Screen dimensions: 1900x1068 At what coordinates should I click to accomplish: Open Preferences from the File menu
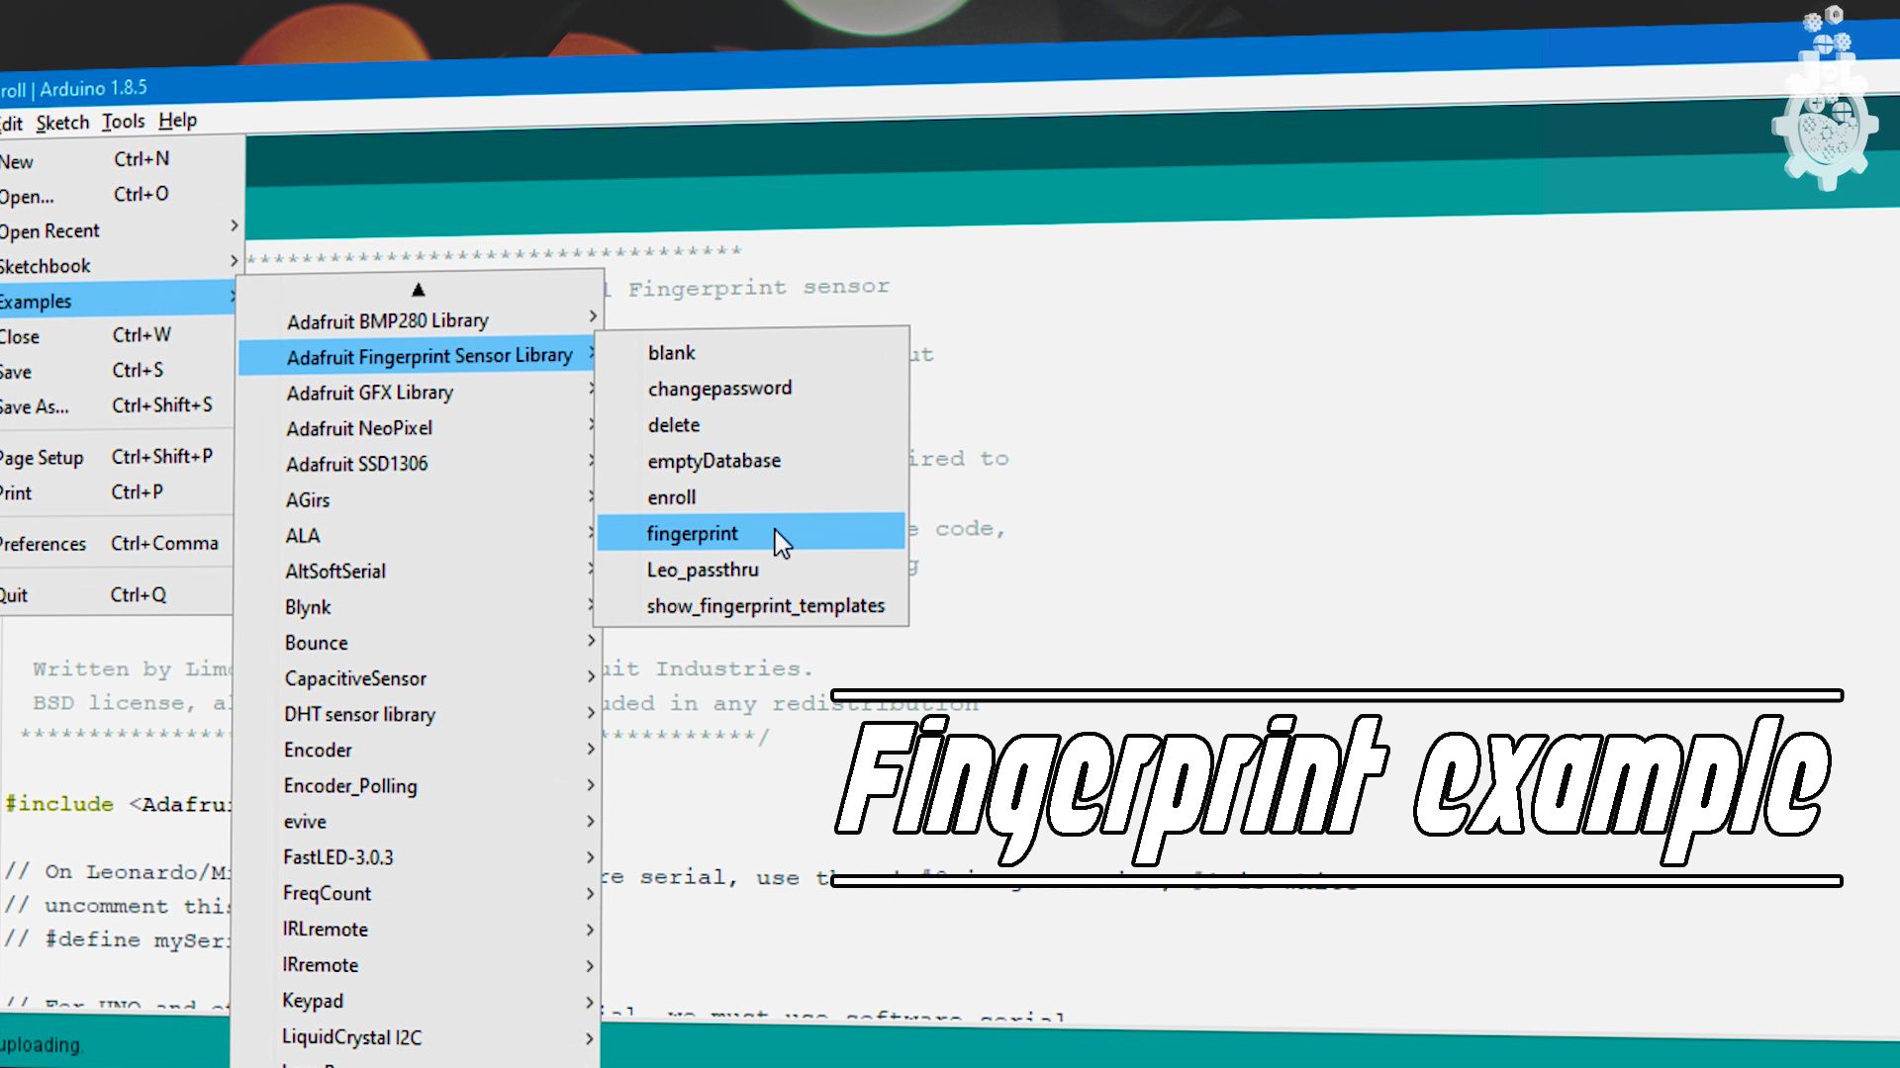43,543
